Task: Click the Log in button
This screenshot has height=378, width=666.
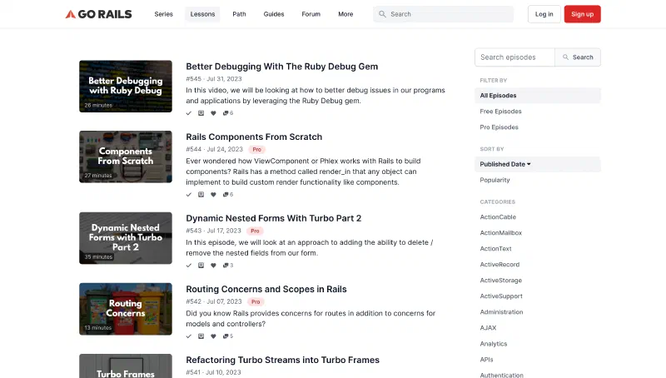Action: pos(544,14)
